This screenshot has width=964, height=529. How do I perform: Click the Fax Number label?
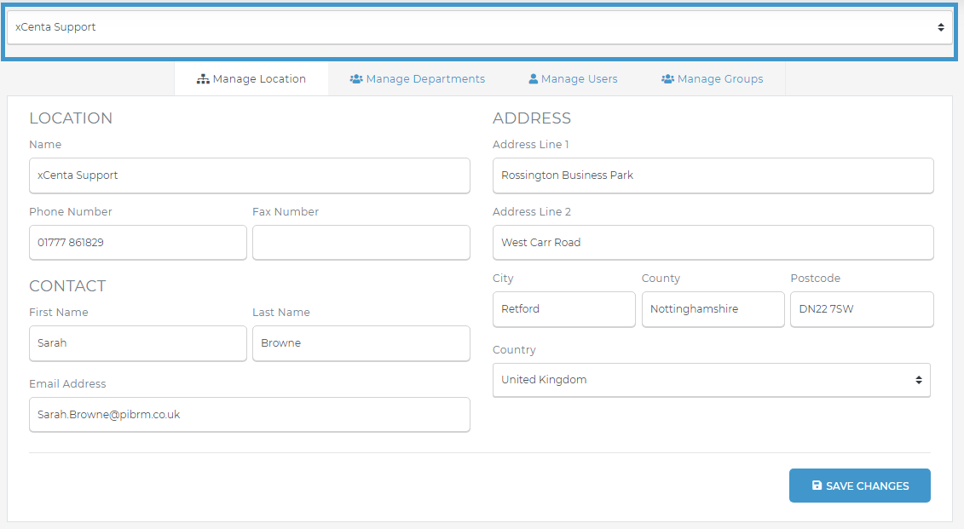pos(286,211)
